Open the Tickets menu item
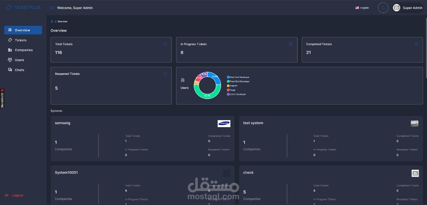 click(23, 40)
